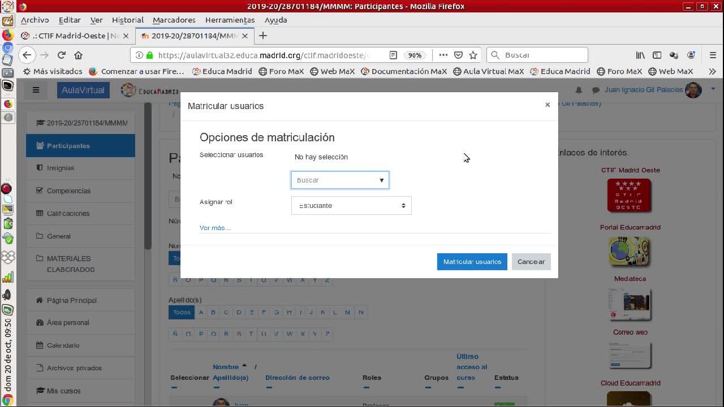This screenshot has width=724, height=407.
Task: Open Participantes in the sidebar
Action: click(80, 145)
